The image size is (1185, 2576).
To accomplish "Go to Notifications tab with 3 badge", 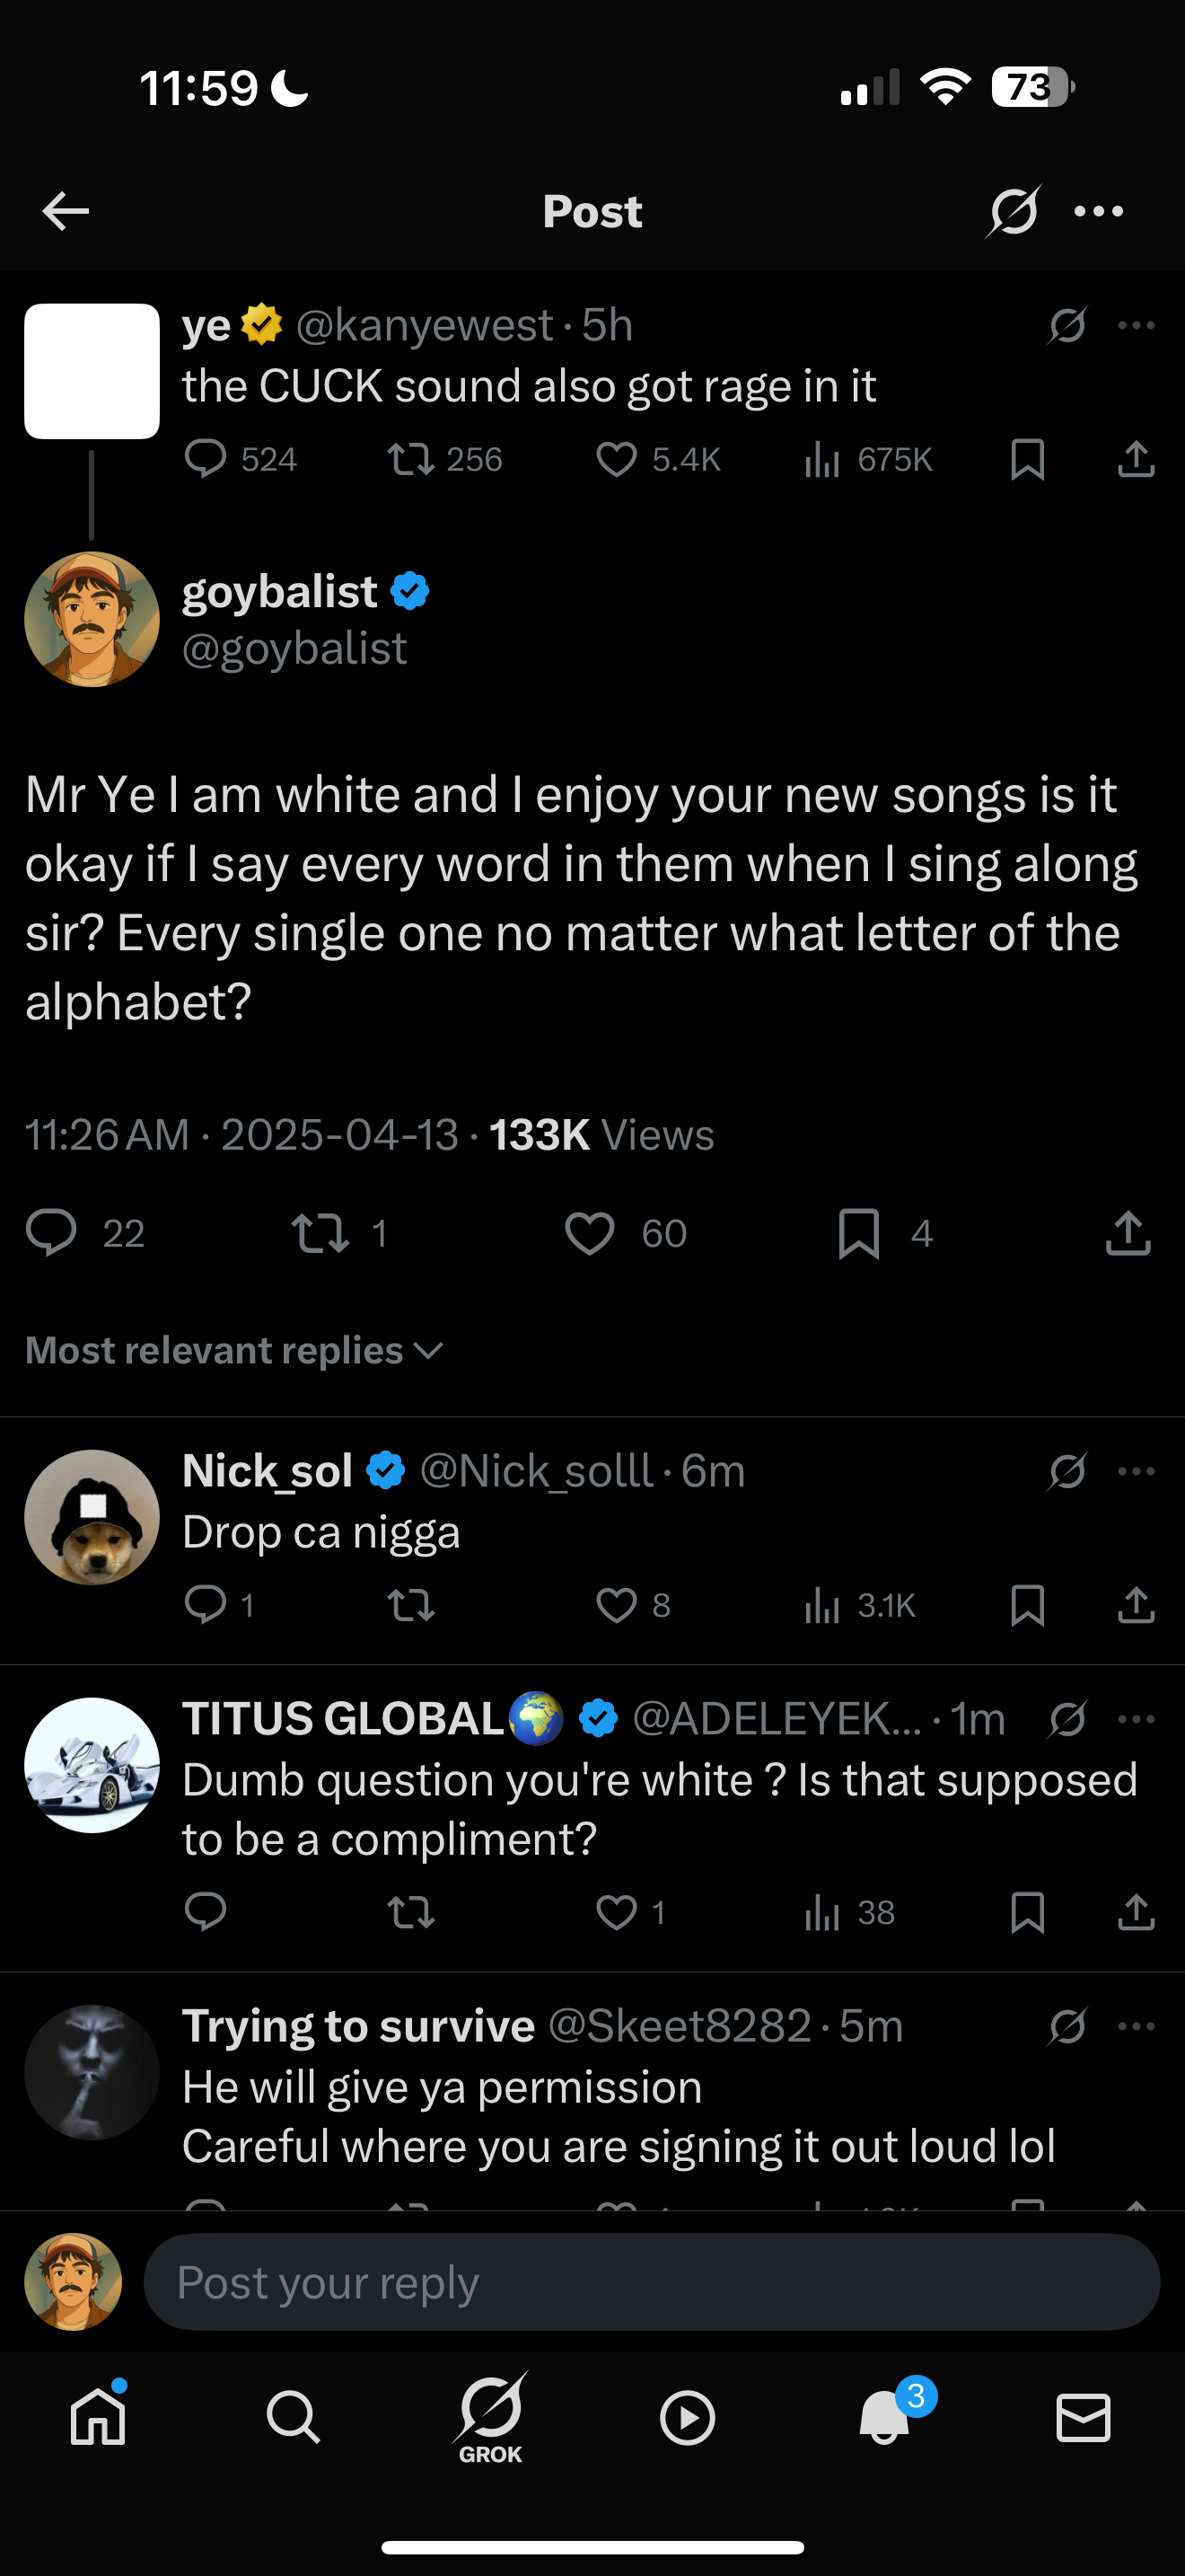I will (x=886, y=2416).
